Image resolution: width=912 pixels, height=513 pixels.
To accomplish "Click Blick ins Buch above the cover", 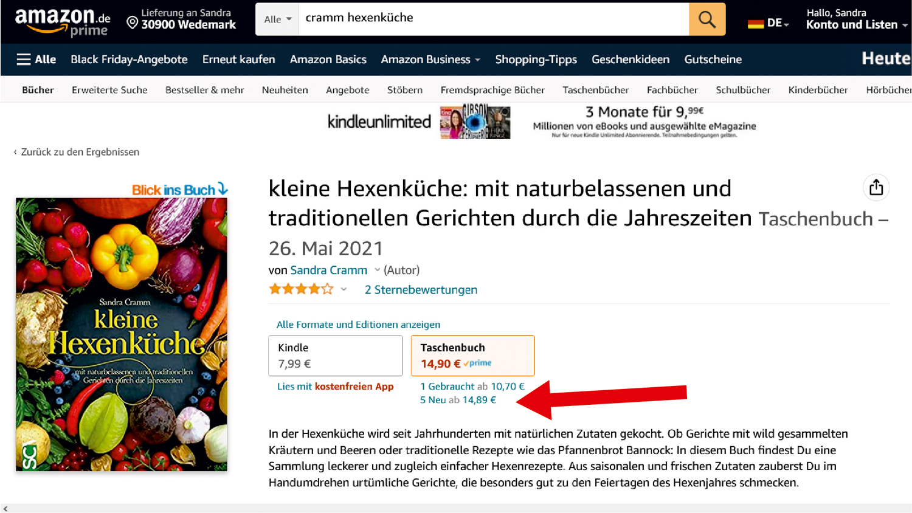I will (180, 190).
